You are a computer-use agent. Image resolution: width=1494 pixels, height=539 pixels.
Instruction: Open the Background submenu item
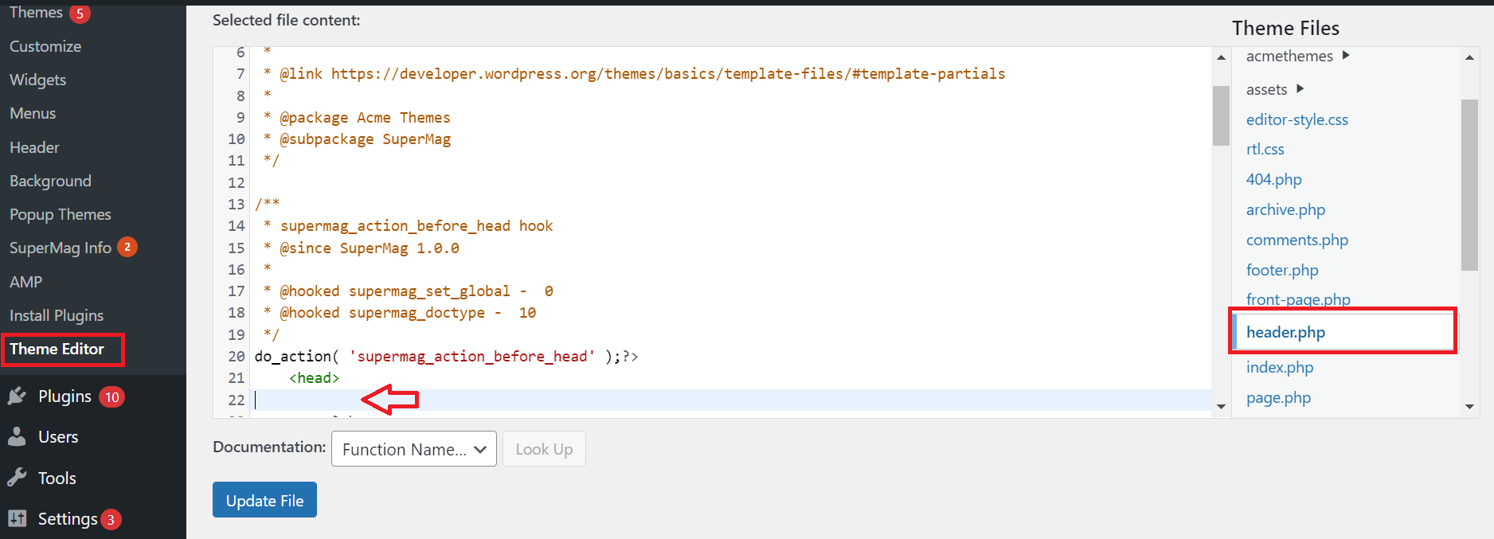coord(50,181)
